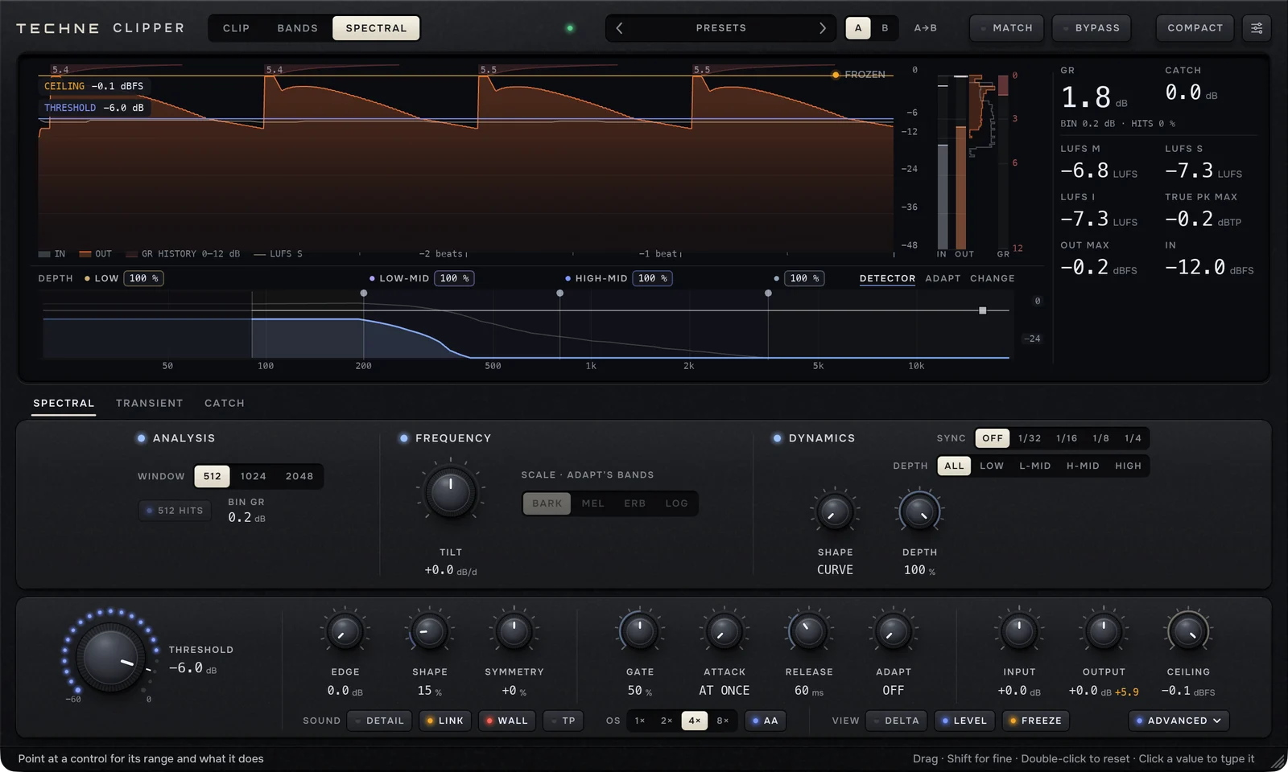This screenshot has height=772, width=1288.
Task: Switch to COMPACT view
Action: tap(1195, 28)
